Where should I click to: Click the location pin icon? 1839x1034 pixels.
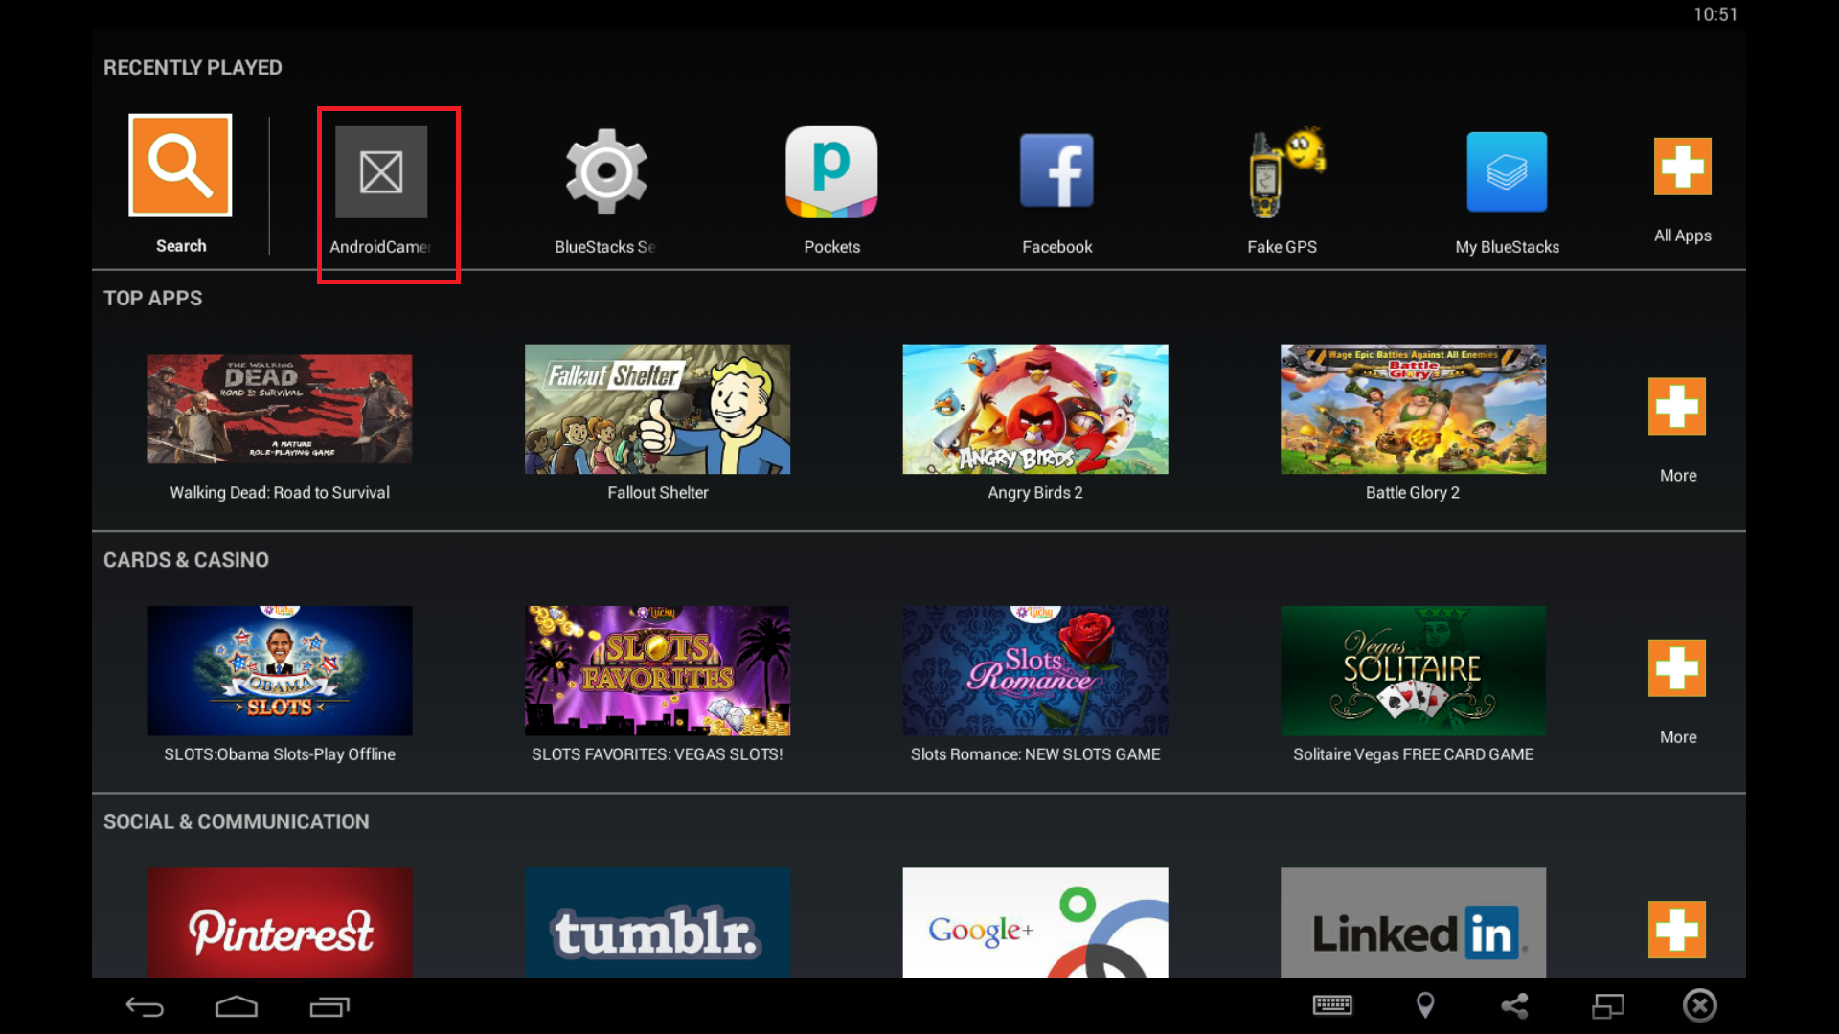(x=1425, y=1005)
